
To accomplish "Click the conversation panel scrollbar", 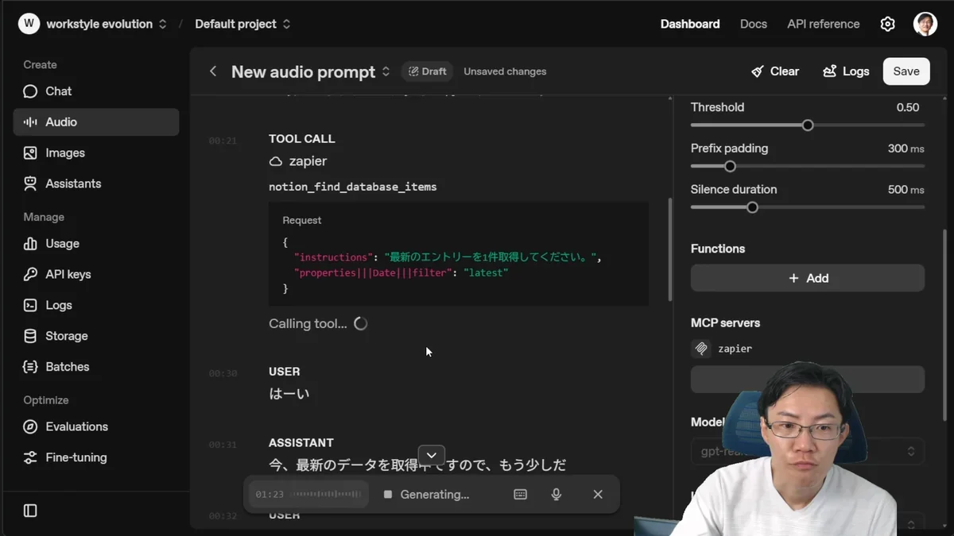I will [670, 249].
